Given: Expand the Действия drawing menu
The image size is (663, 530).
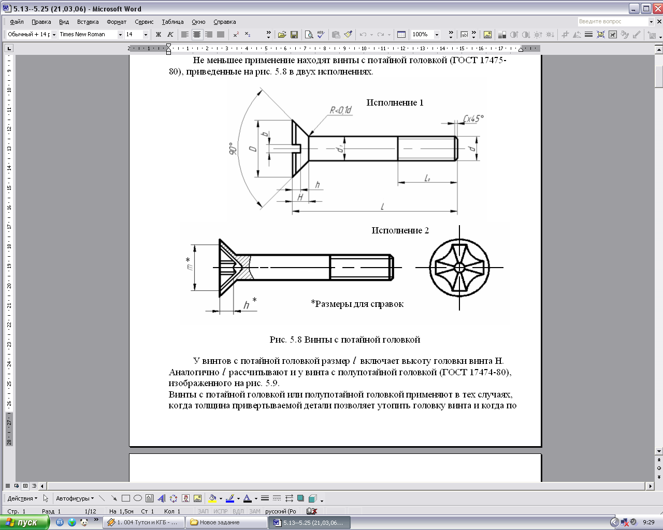Looking at the screenshot, I should pos(22,498).
